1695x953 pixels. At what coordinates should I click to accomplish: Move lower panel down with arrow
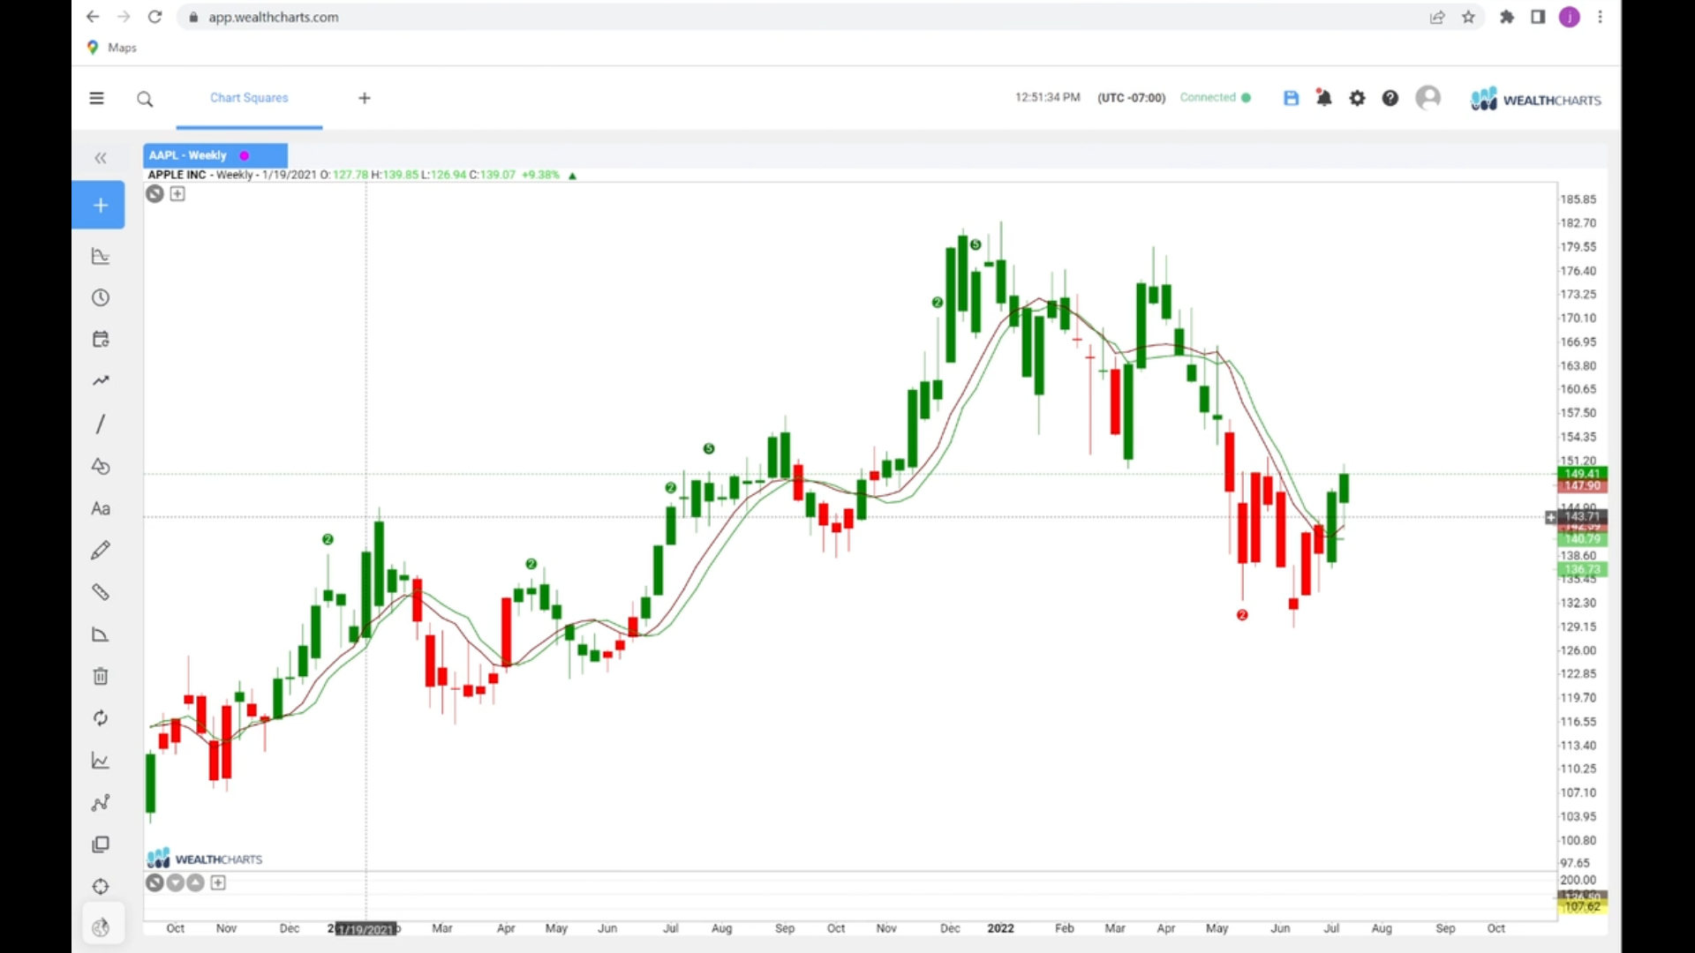175,882
